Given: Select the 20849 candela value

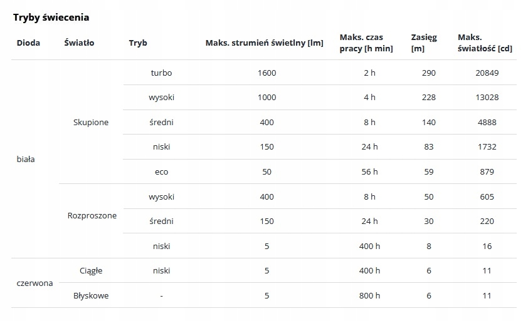Looking at the screenshot, I should coord(487,73).
